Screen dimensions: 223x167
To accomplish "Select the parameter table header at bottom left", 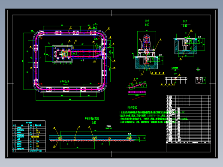I will pyautogui.click(x=29, y=122).
